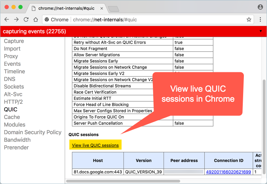267x184 pixels.
Task: Select the 81.docs.google.com:443 host cell
Action: [98, 172]
